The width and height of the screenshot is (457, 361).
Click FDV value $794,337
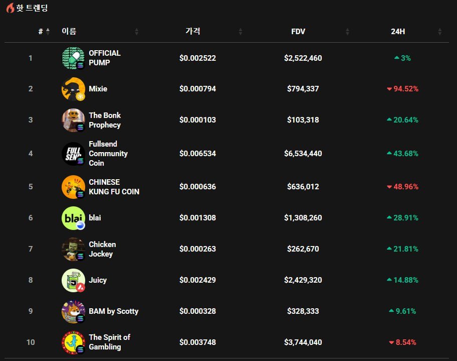coord(303,89)
